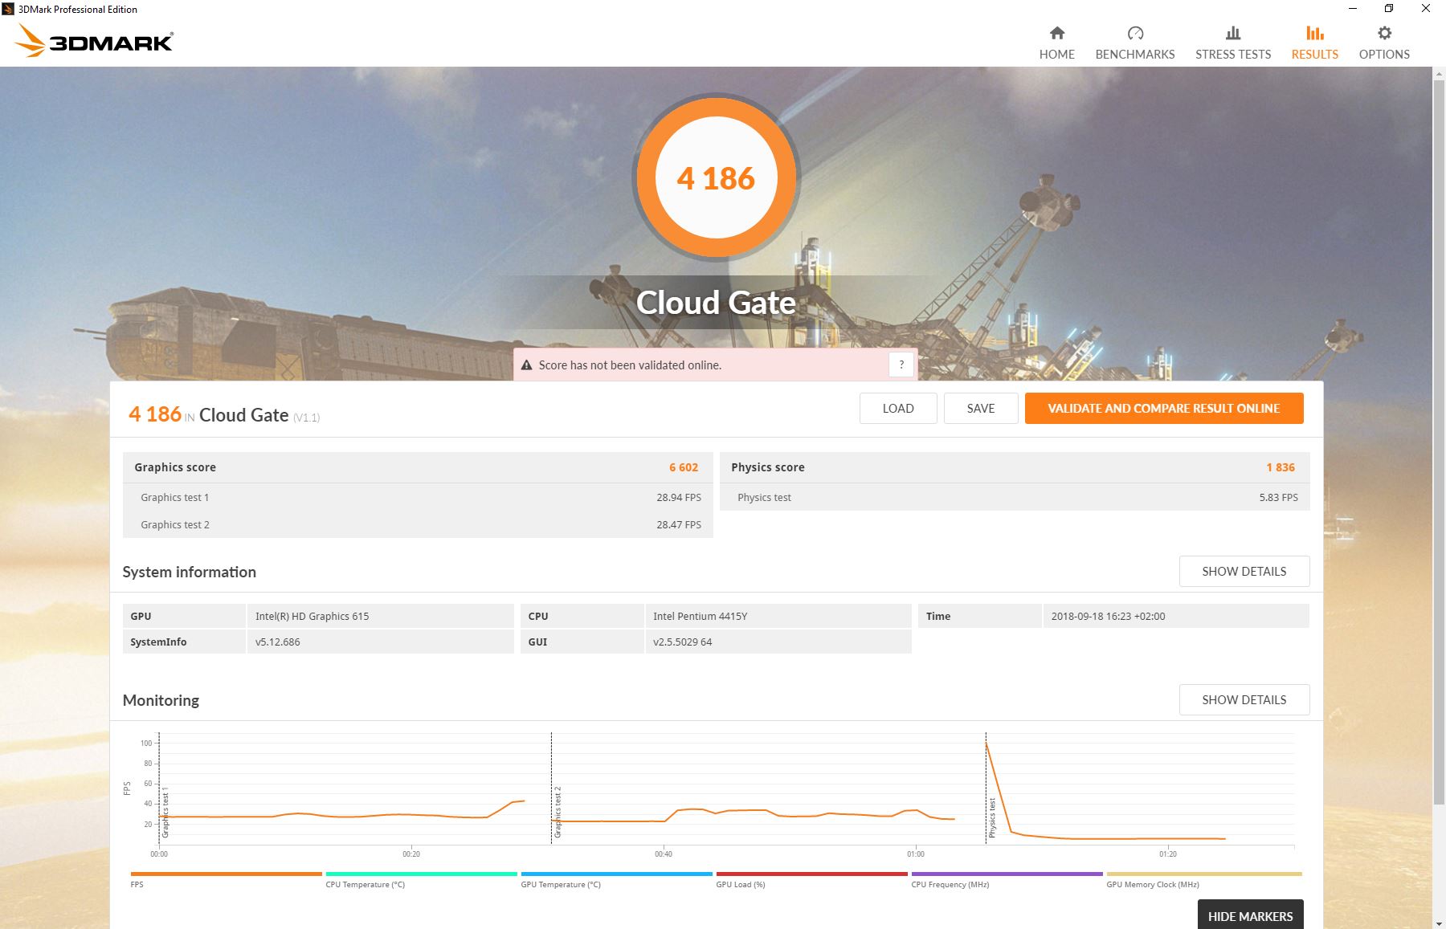
Task: Switch to the BENCHMARKS tab
Action: tap(1134, 54)
